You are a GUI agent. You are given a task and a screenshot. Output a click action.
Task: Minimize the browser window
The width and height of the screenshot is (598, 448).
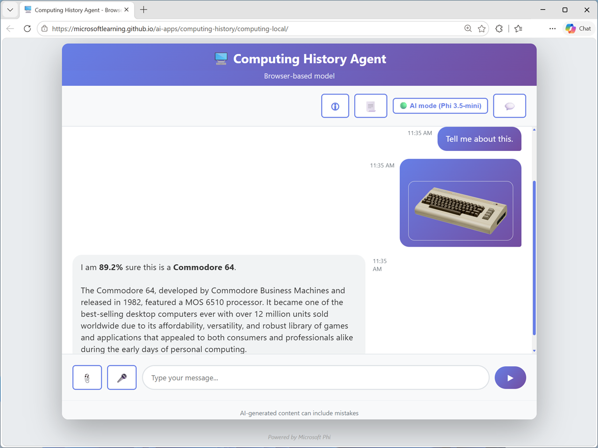coord(542,10)
